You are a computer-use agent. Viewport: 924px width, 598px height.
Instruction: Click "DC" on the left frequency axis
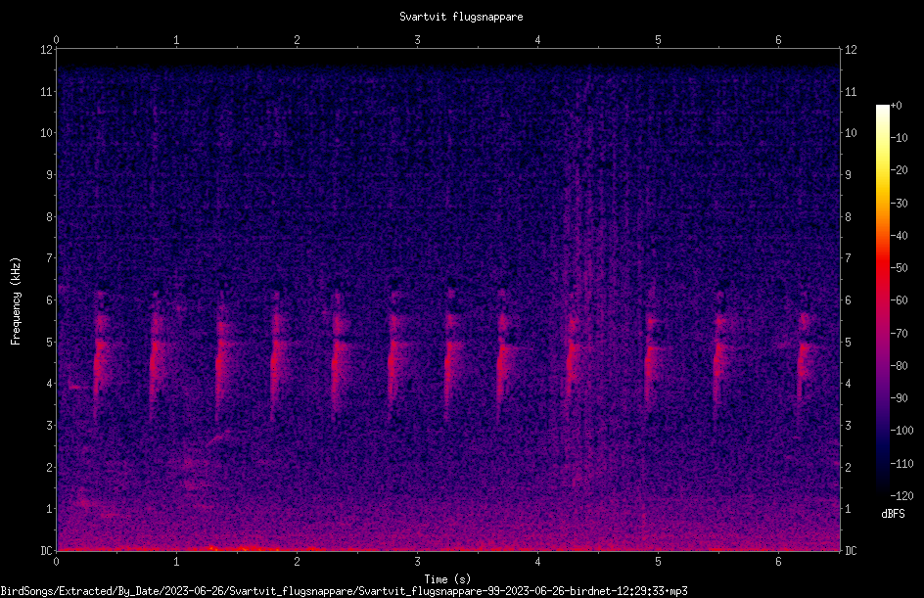46,550
